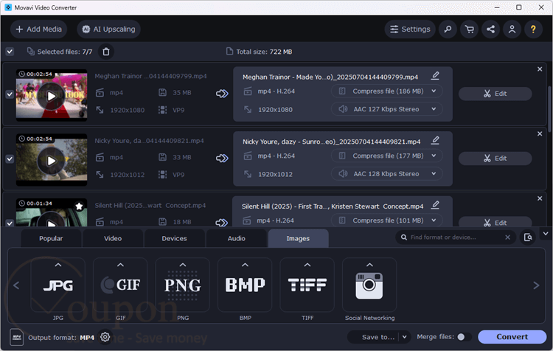Screen dimensions: 553x351
Task: Click the trash icon to delete selected files
Action: tap(106, 52)
